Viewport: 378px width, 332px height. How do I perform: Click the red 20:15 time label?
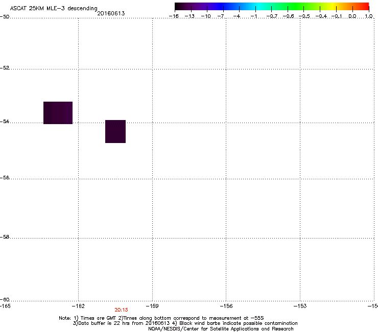click(121, 310)
